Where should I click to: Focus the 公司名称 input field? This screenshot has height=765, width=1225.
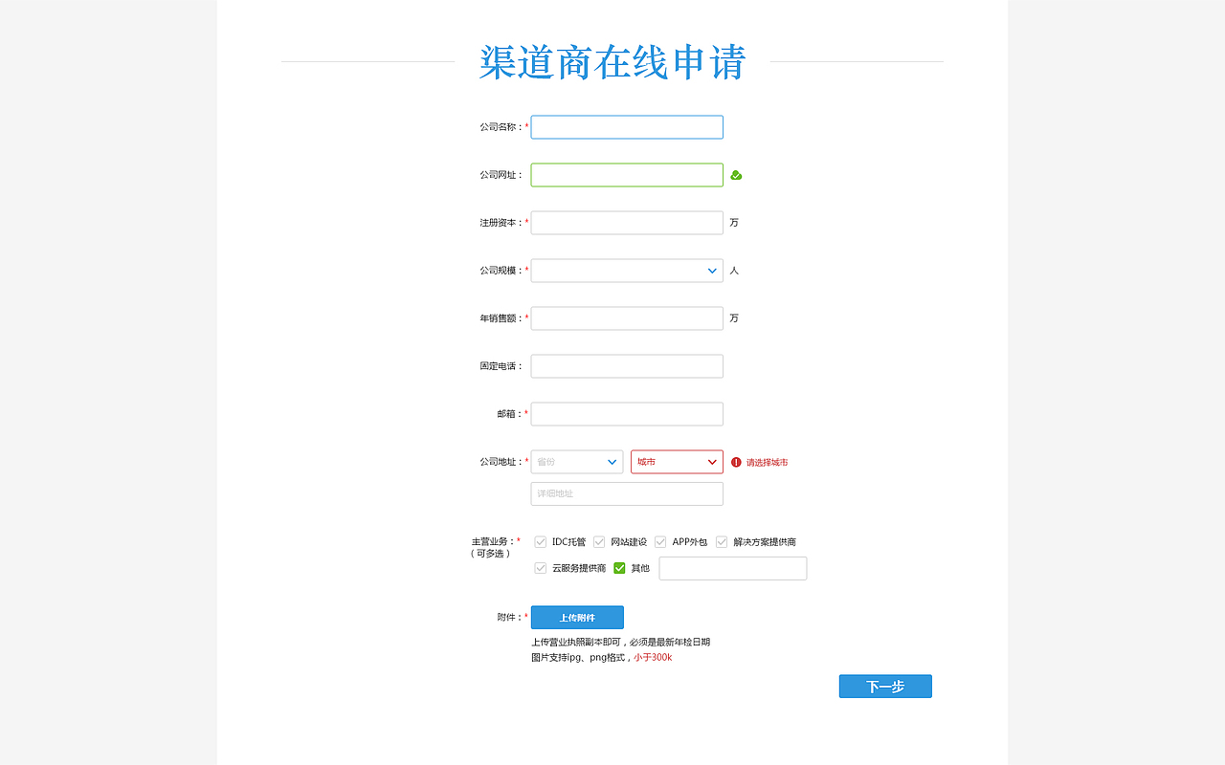point(627,127)
